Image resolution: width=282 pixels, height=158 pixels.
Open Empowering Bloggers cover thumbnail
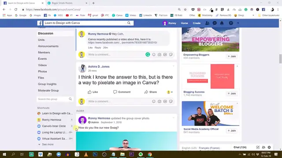(211, 39)
